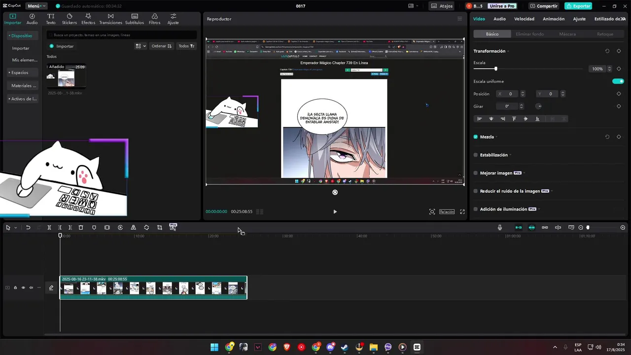The height and width of the screenshot is (355, 631).
Task: Open the Transiciones panel
Action: 110,19
